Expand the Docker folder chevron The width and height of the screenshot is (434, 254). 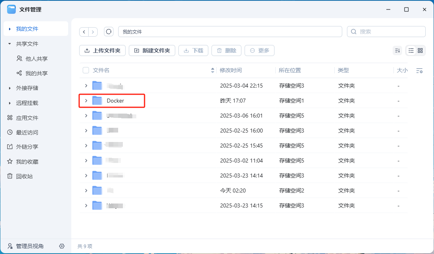tap(86, 101)
